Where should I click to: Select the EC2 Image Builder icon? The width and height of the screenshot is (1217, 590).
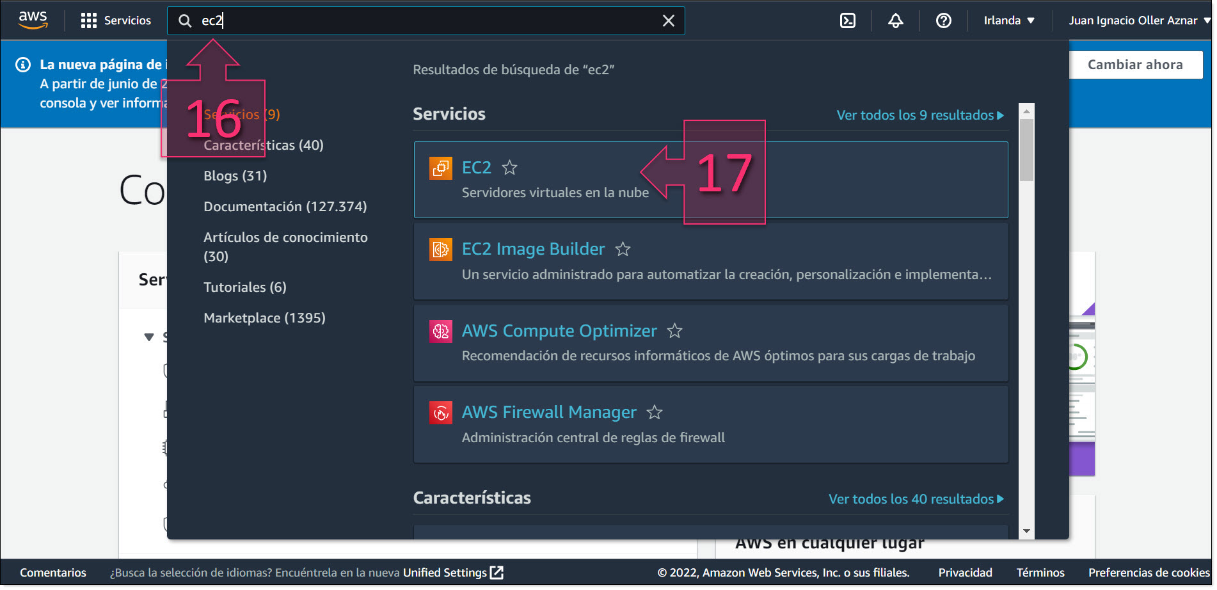(440, 249)
